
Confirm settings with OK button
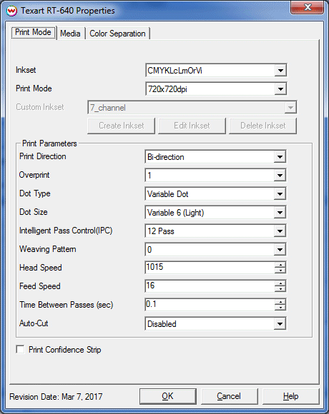pos(167,396)
